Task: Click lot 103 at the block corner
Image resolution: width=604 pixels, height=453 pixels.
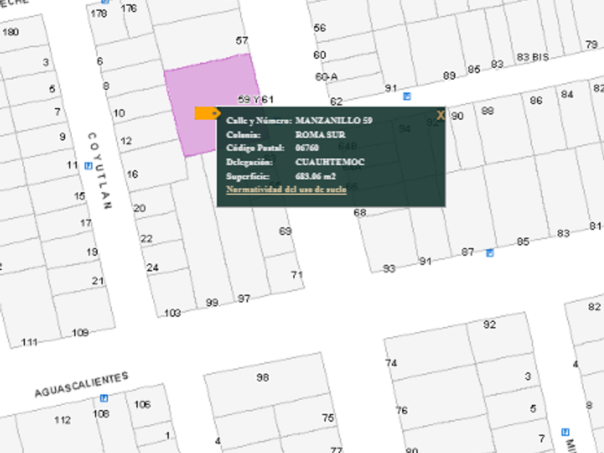Action: coord(173,313)
